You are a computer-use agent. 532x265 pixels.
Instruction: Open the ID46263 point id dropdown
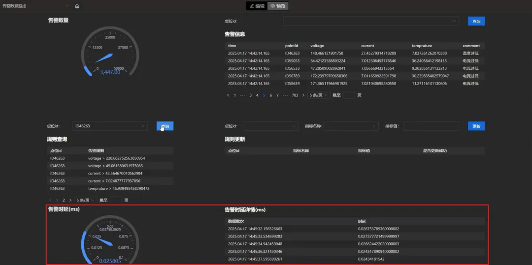click(x=110, y=126)
